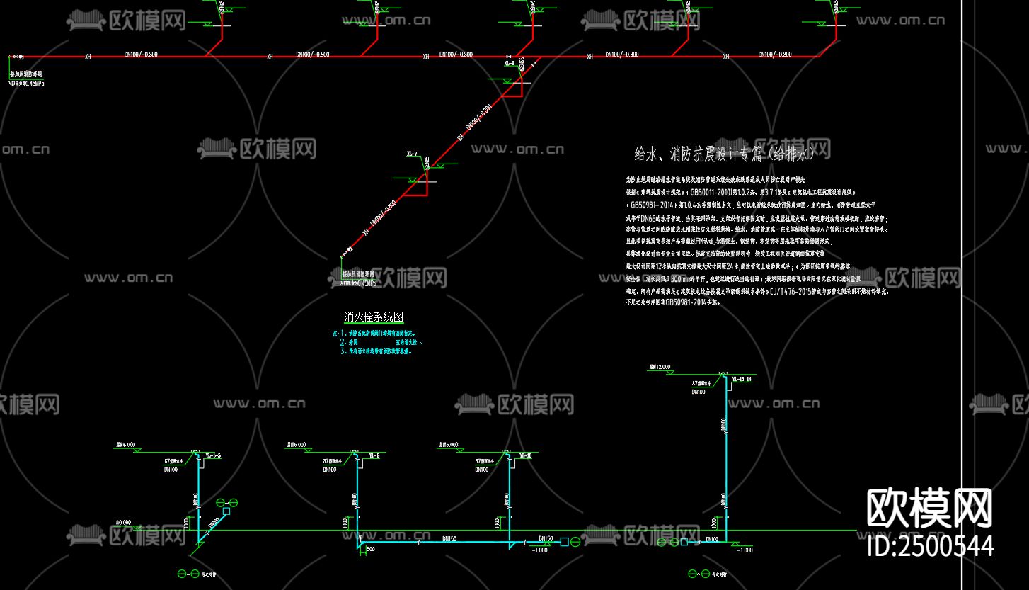This screenshot has width=1029, height=590.
Task: Click the 屋面6.000 elevation triangle above YL-9
Action: [308, 449]
